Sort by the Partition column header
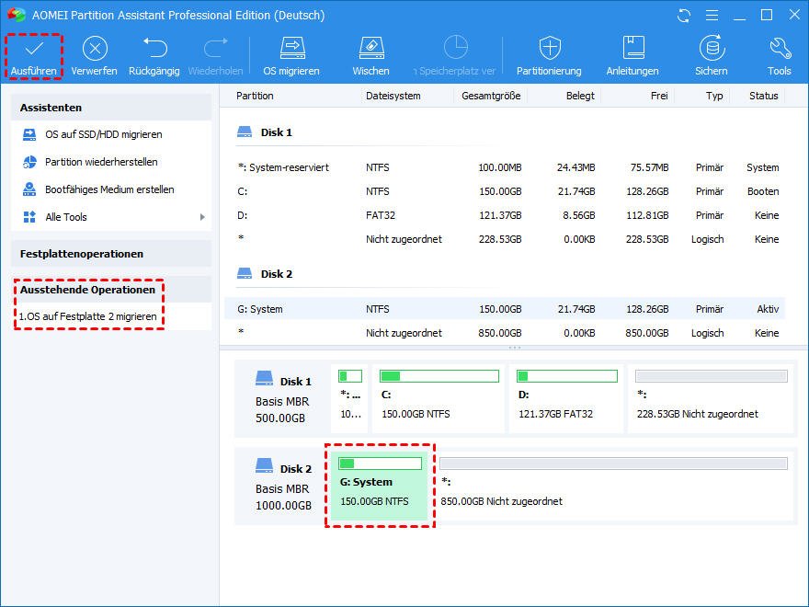809x607 pixels. pos(255,96)
